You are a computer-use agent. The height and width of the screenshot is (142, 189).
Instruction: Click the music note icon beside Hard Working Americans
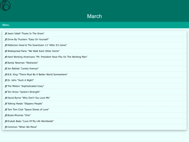pyautogui.click(x=6, y=57)
